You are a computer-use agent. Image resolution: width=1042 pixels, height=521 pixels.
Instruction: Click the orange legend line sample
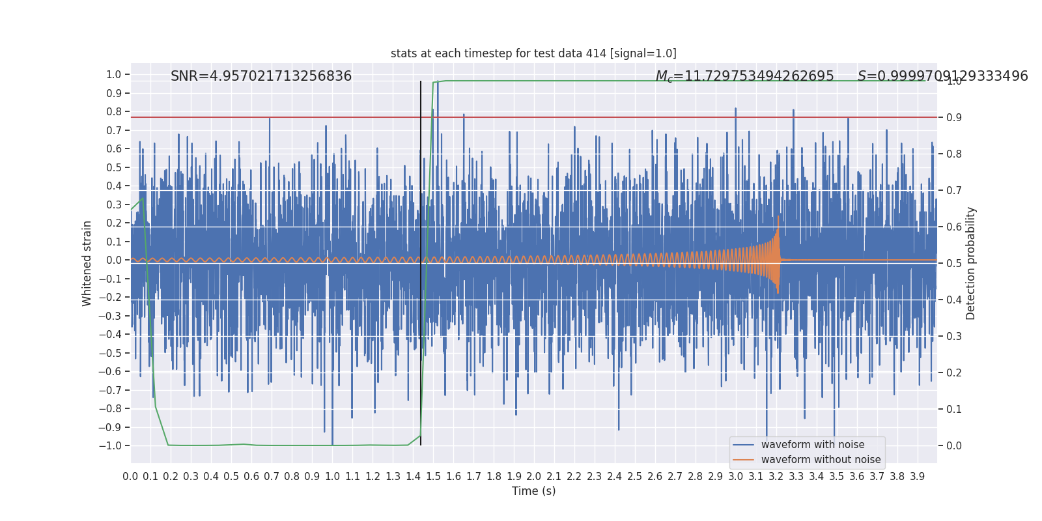click(744, 460)
